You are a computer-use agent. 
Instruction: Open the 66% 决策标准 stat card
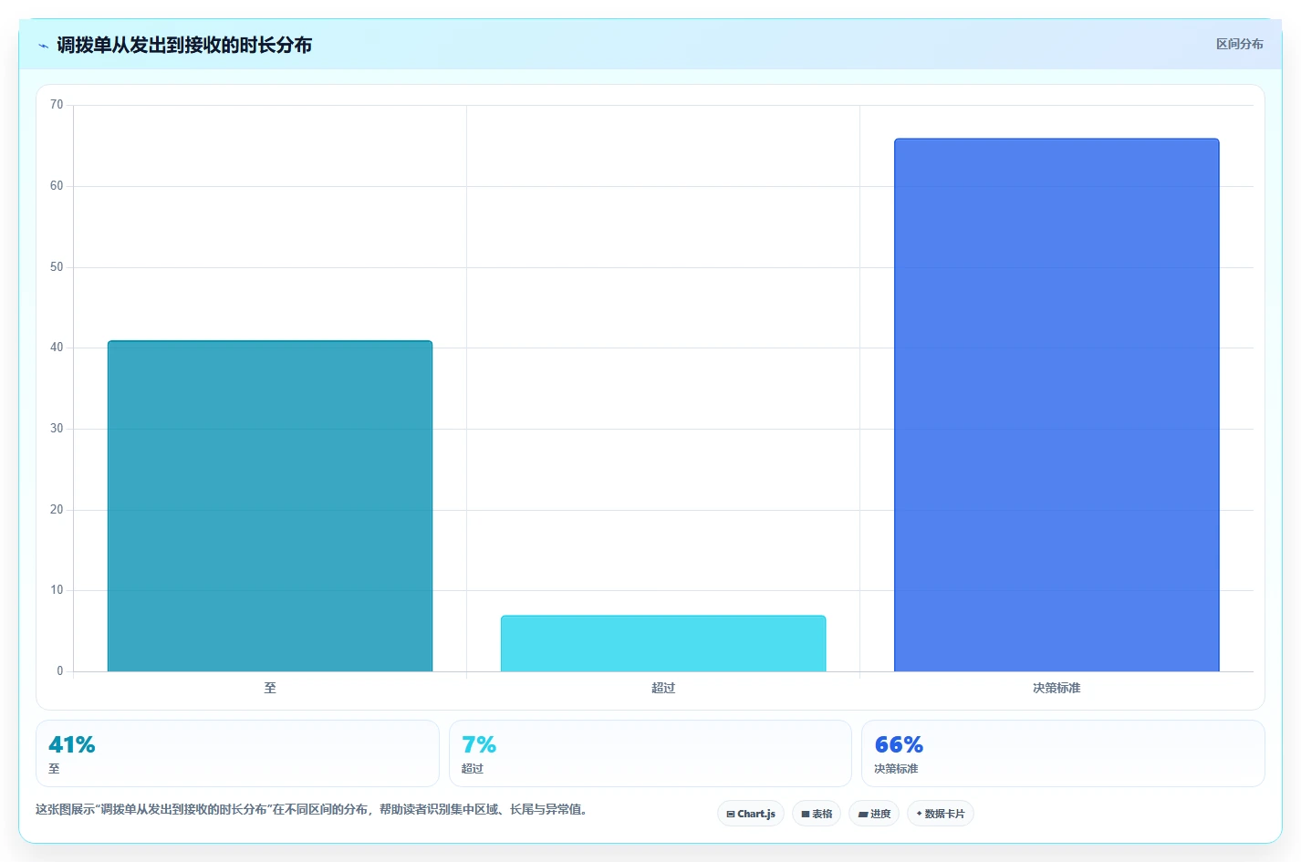pyautogui.click(x=1063, y=753)
